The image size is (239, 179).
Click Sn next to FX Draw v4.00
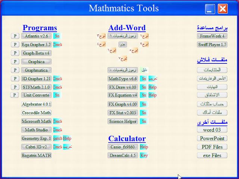tap(144, 87)
